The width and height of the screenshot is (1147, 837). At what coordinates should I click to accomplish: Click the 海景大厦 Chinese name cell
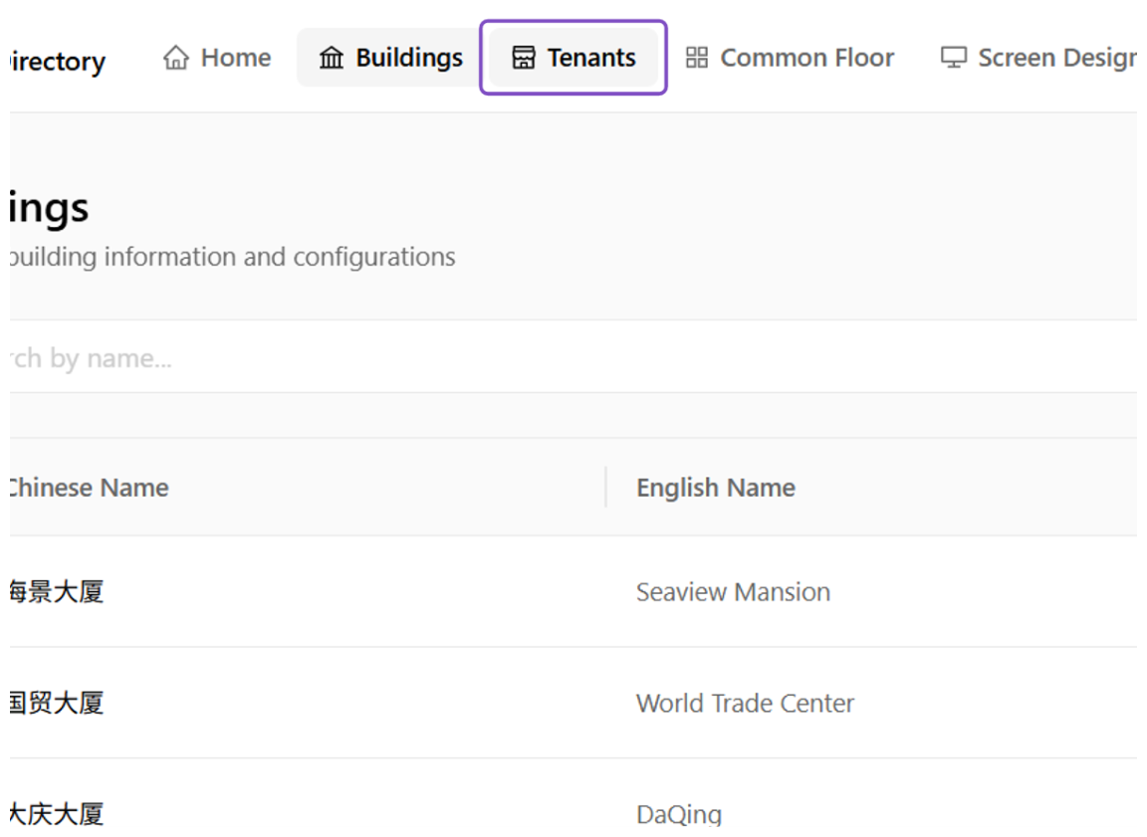click(x=57, y=592)
